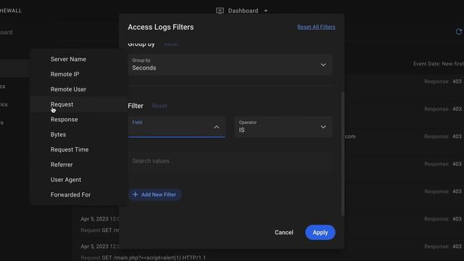Viewport: 464px width, 261px height.
Task: Reset the Filter section
Action: (159, 106)
